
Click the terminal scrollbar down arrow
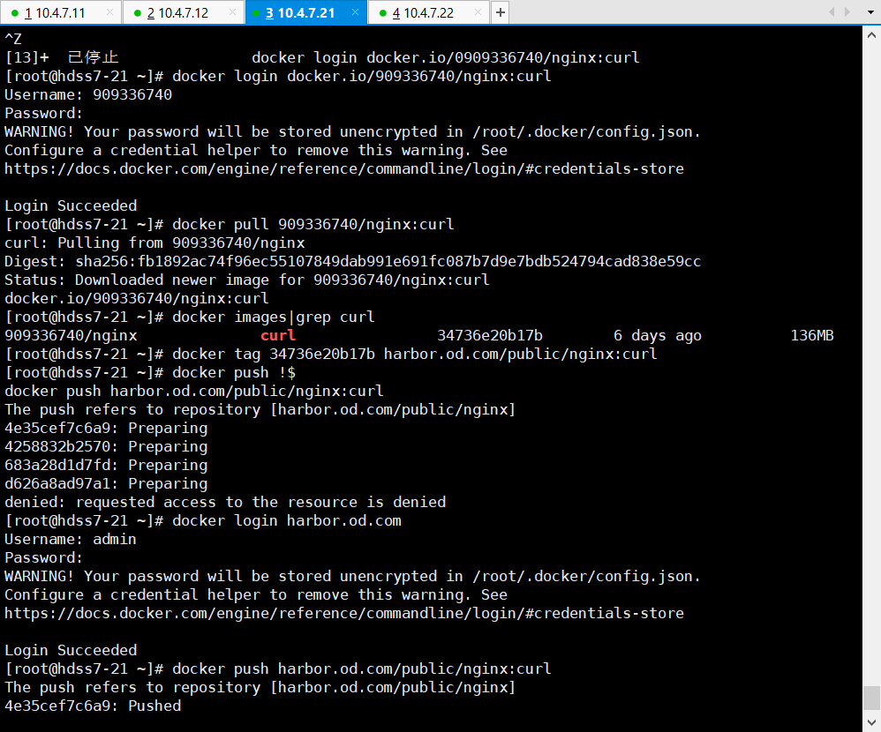[871, 723]
